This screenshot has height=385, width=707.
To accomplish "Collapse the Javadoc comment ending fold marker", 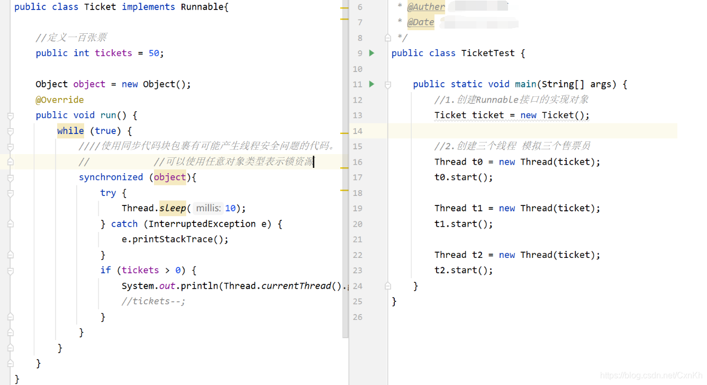I will (388, 38).
